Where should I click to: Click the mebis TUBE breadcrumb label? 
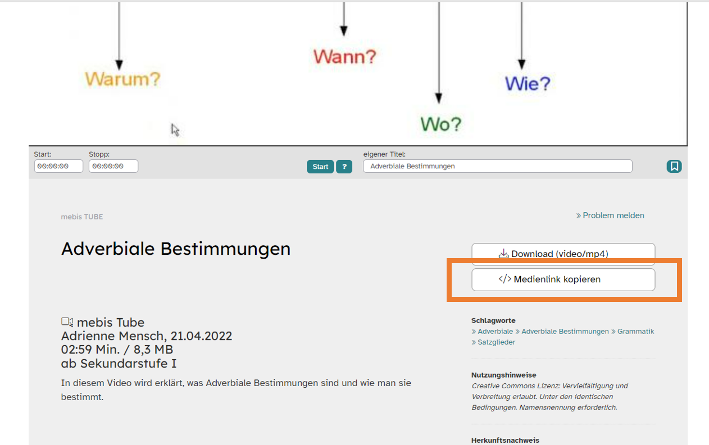(x=82, y=217)
